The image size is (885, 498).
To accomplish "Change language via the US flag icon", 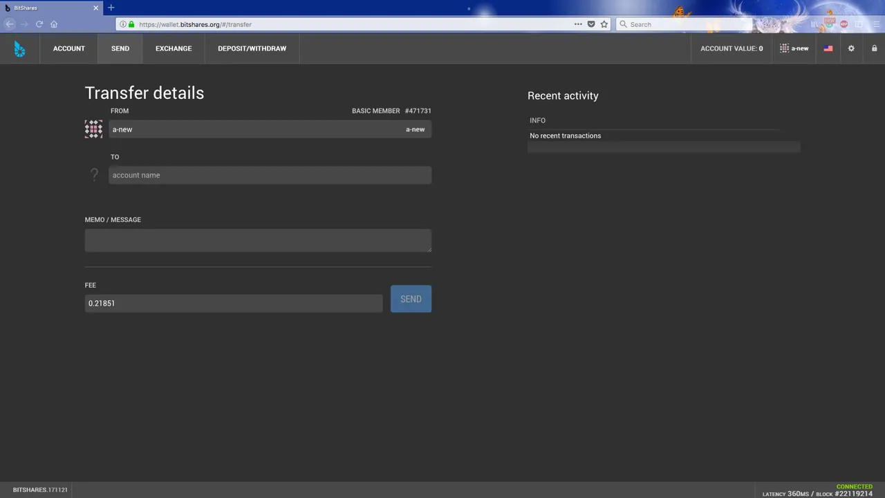I will click(828, 48).
